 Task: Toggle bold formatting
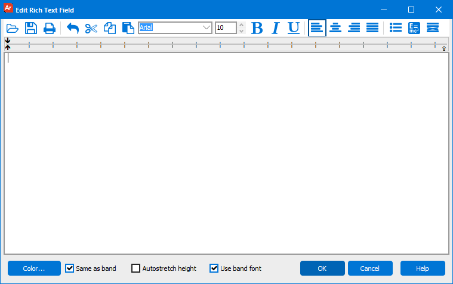(257, 28)
